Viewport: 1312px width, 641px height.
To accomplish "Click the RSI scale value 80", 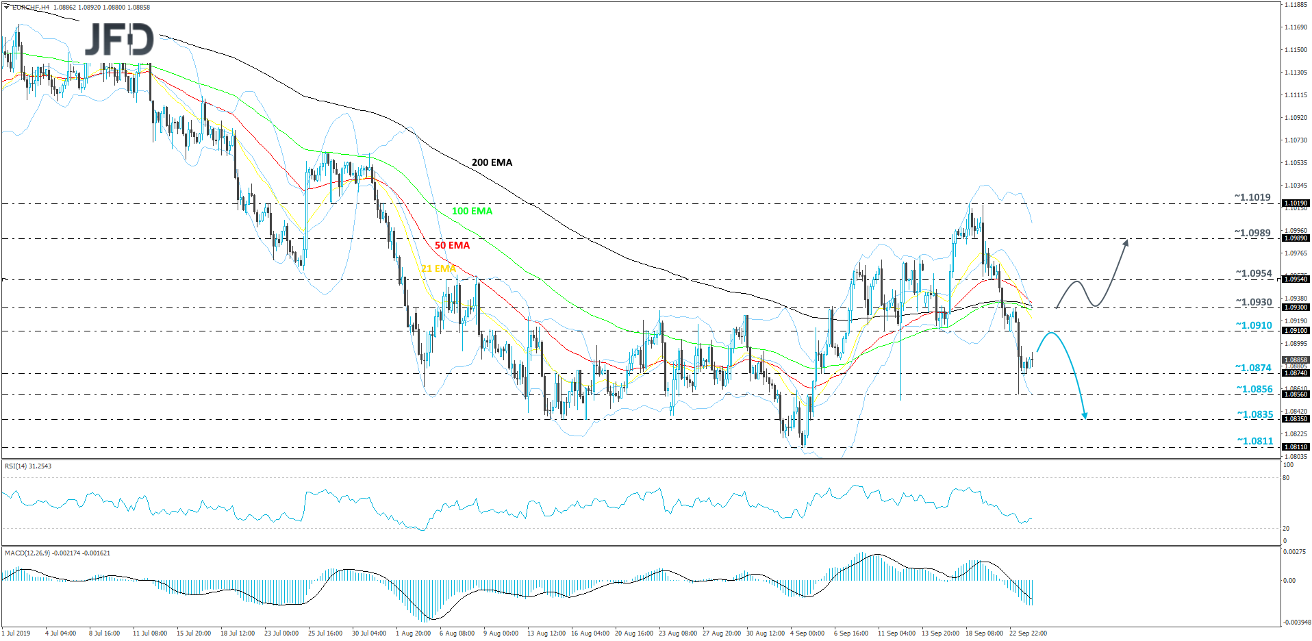I will click(x=1286, y=478).
